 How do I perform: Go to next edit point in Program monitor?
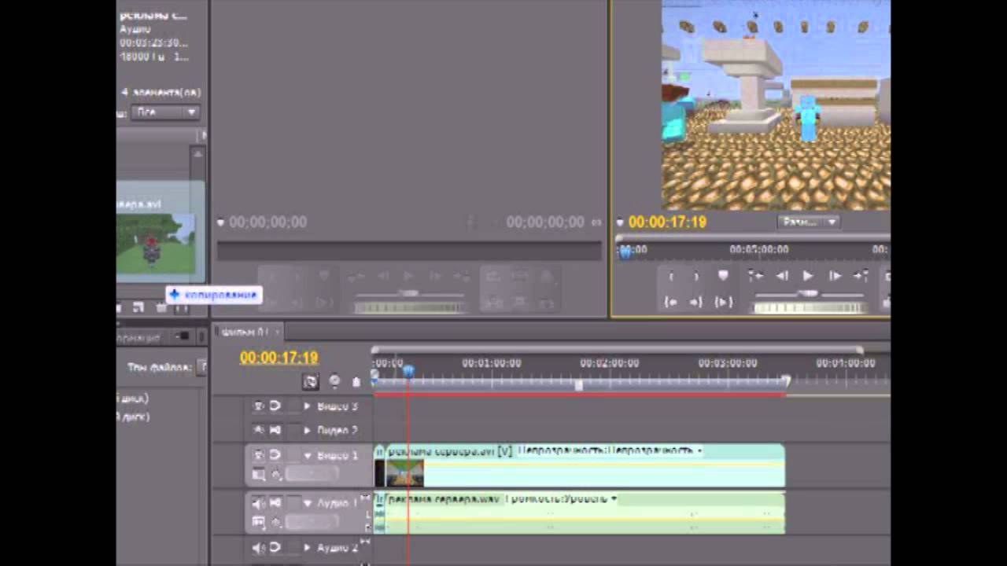coord(861,276)
